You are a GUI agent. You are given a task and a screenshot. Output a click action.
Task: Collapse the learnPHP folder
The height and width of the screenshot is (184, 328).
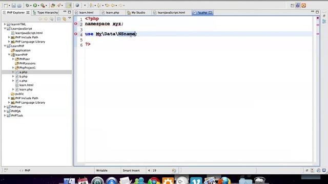[x=9, y=55]
